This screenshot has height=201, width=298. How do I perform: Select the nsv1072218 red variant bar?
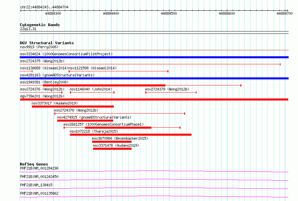tap(131, 135)
